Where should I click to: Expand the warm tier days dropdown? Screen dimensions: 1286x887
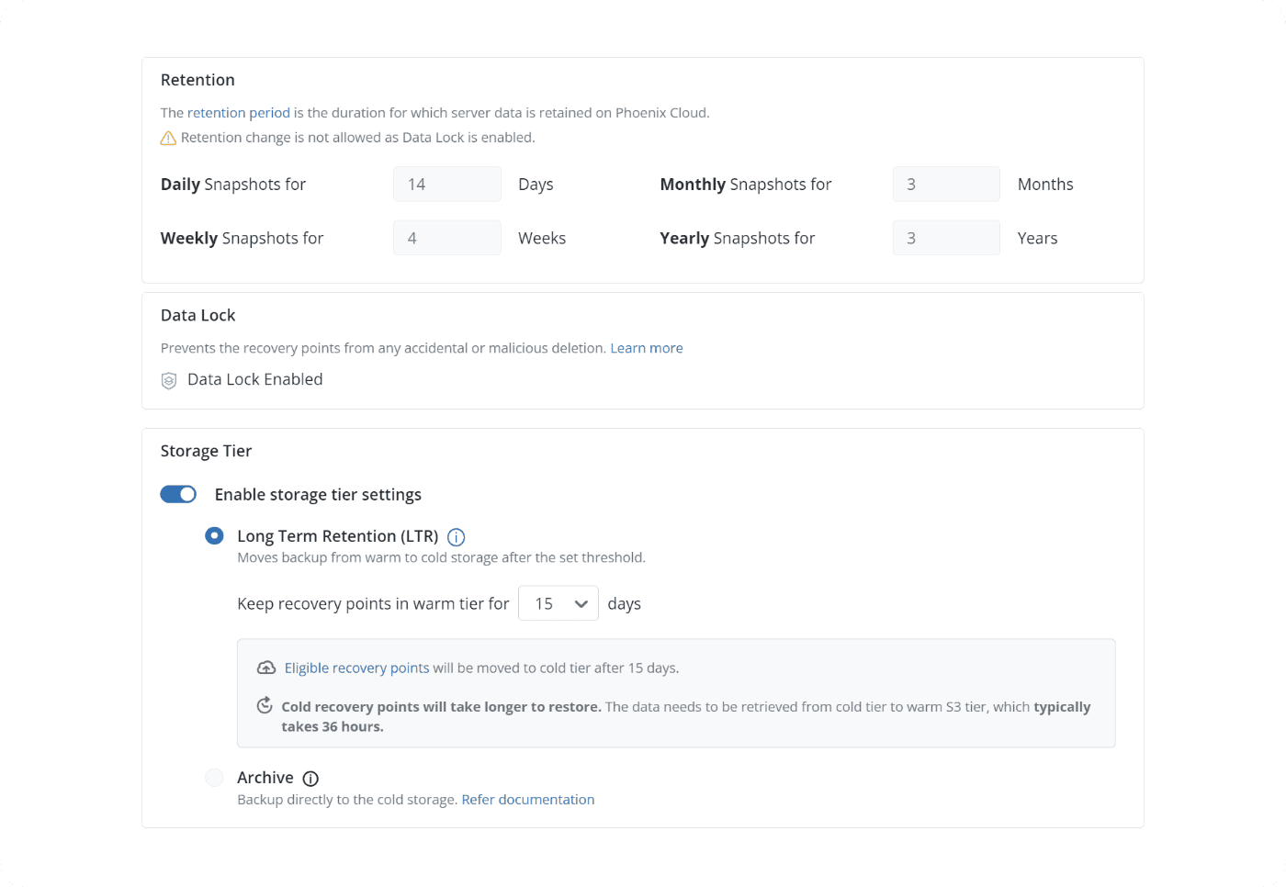tap(558, 603)
